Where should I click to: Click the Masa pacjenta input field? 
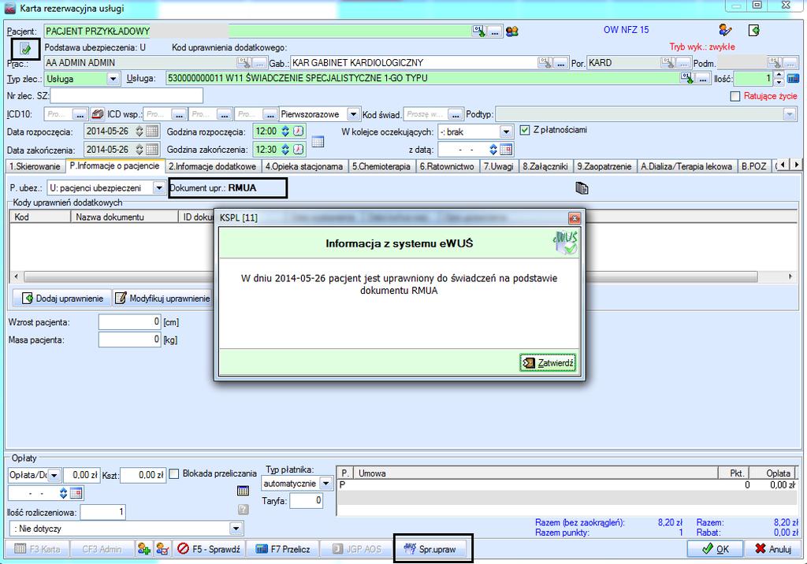(130, 340)
